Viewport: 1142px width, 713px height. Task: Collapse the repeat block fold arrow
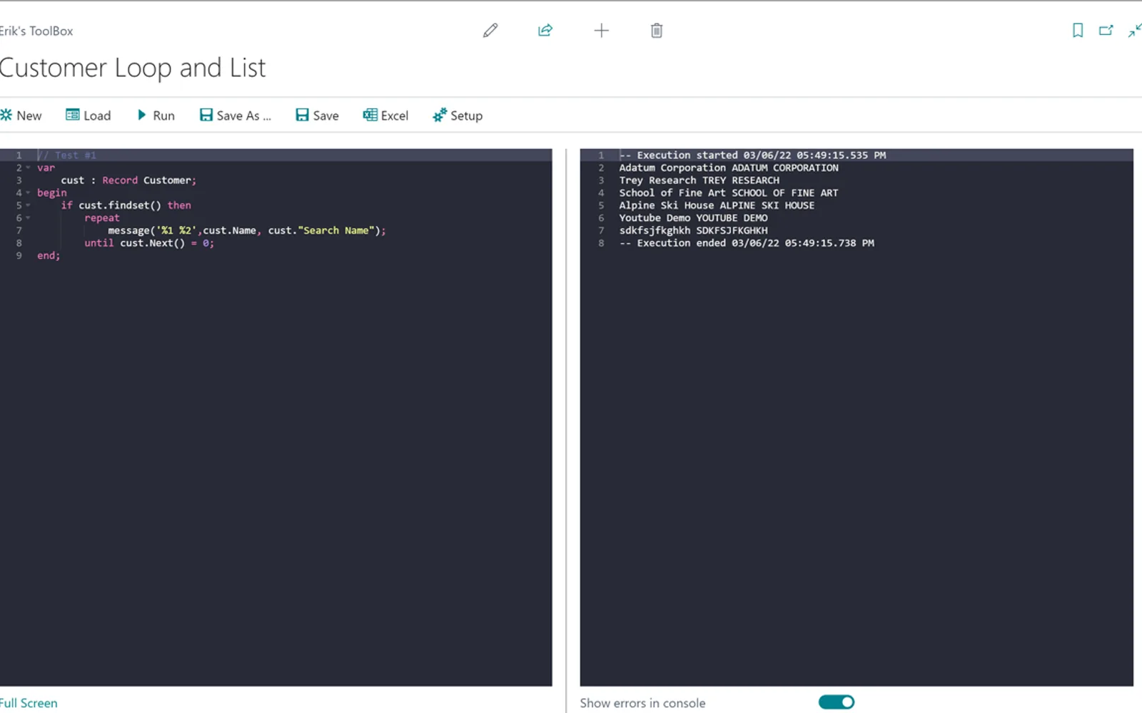29,218
